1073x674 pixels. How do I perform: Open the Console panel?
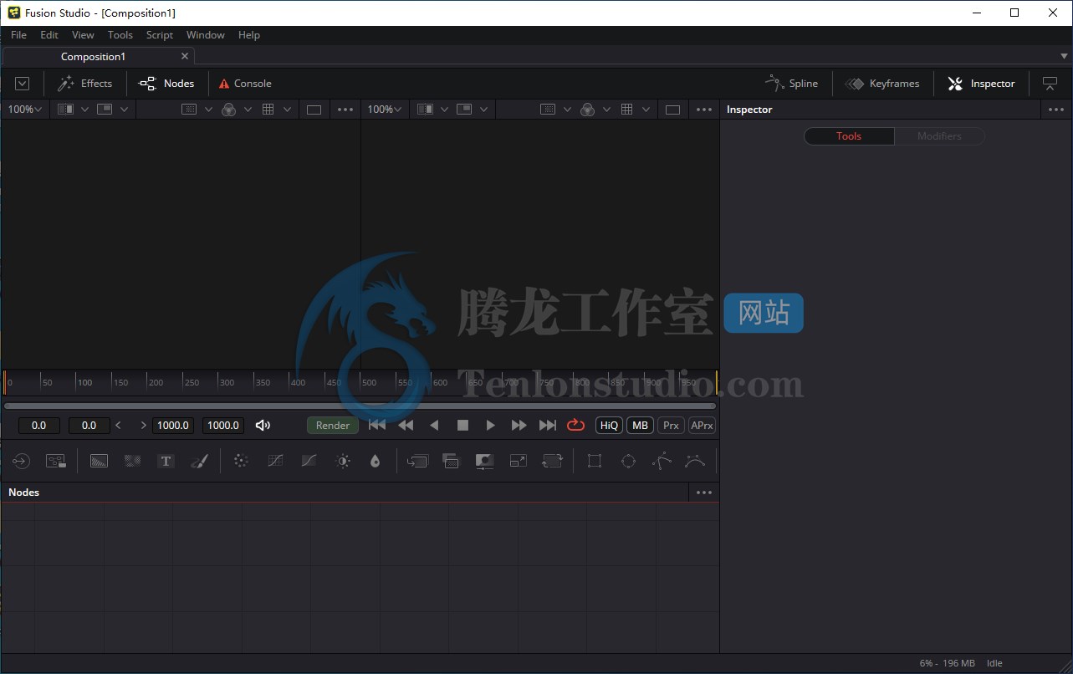click(x=245, y=84)
